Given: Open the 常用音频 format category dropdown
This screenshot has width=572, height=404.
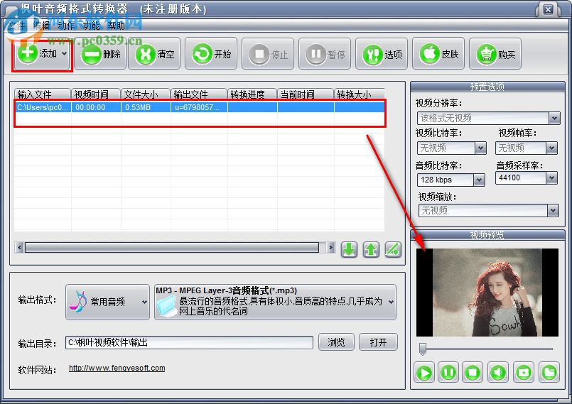Looking at the screenshot, I should [x=107, y=302].
